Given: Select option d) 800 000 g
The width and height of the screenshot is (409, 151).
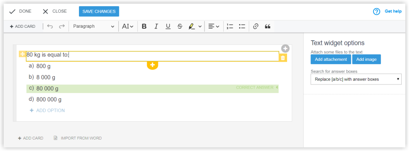Looking at the screenshot, I should tap(45, 100).
